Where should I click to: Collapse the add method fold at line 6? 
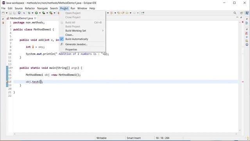12,40
